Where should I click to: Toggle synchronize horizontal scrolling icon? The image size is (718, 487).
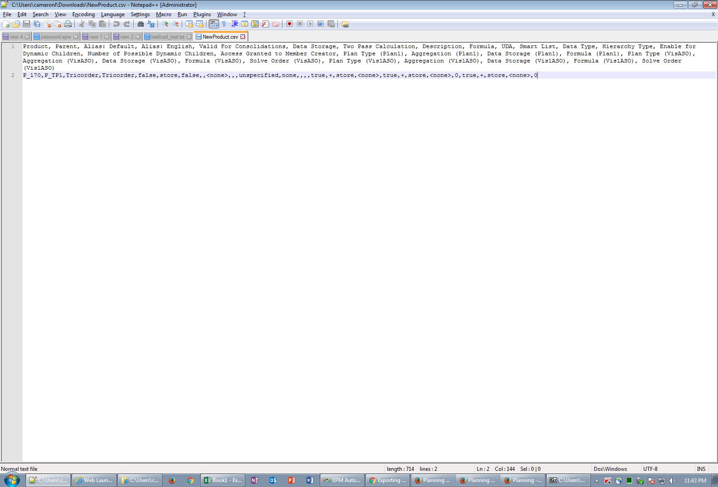200,24
